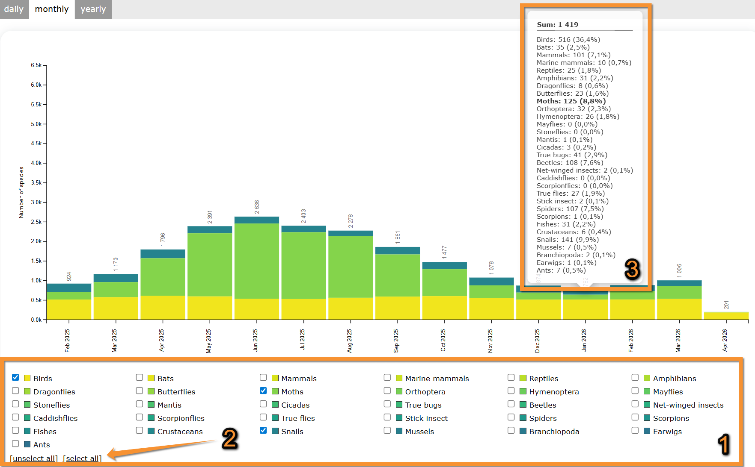Tick the Amphibians checkbox

pyautogui.click(x=635, y=378)
